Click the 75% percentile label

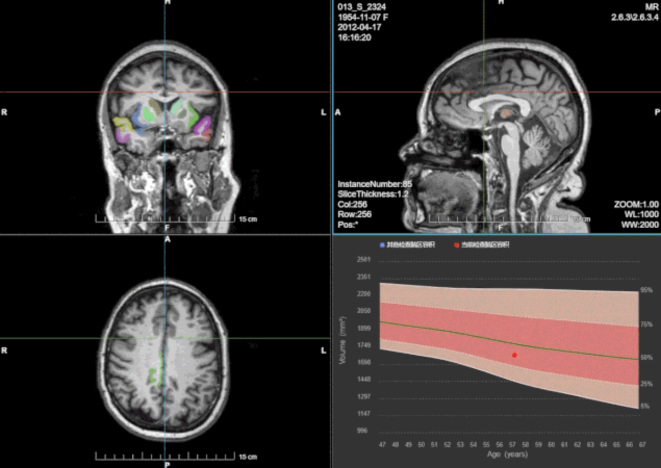pos(646,325)
